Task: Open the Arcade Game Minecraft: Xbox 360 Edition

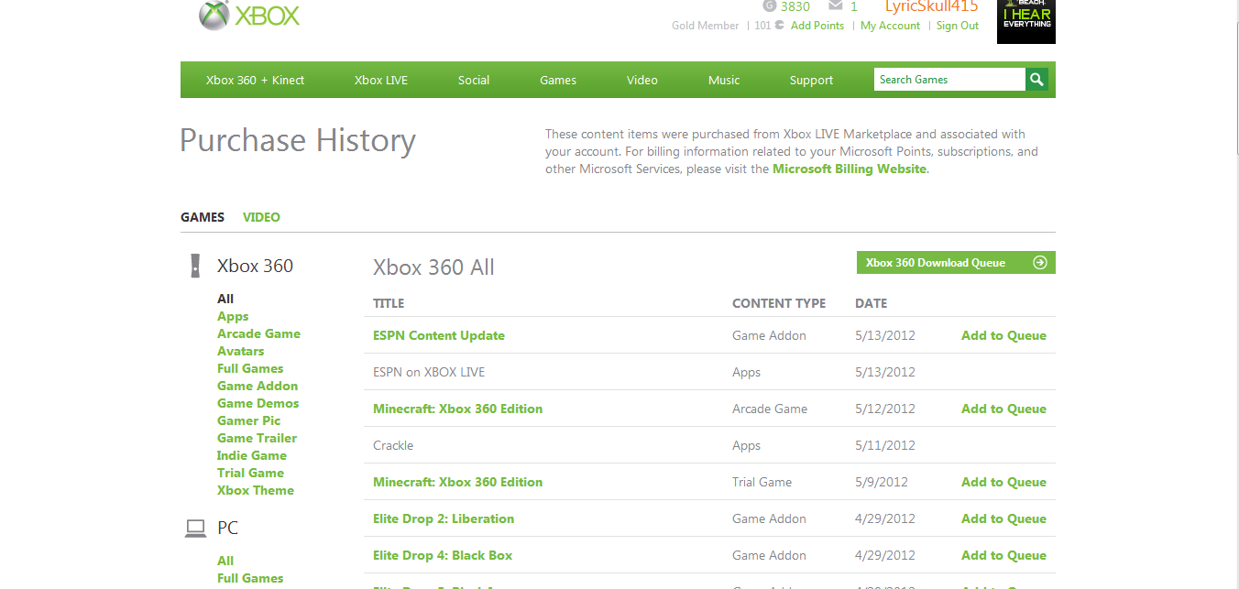Action: point(457,409)
